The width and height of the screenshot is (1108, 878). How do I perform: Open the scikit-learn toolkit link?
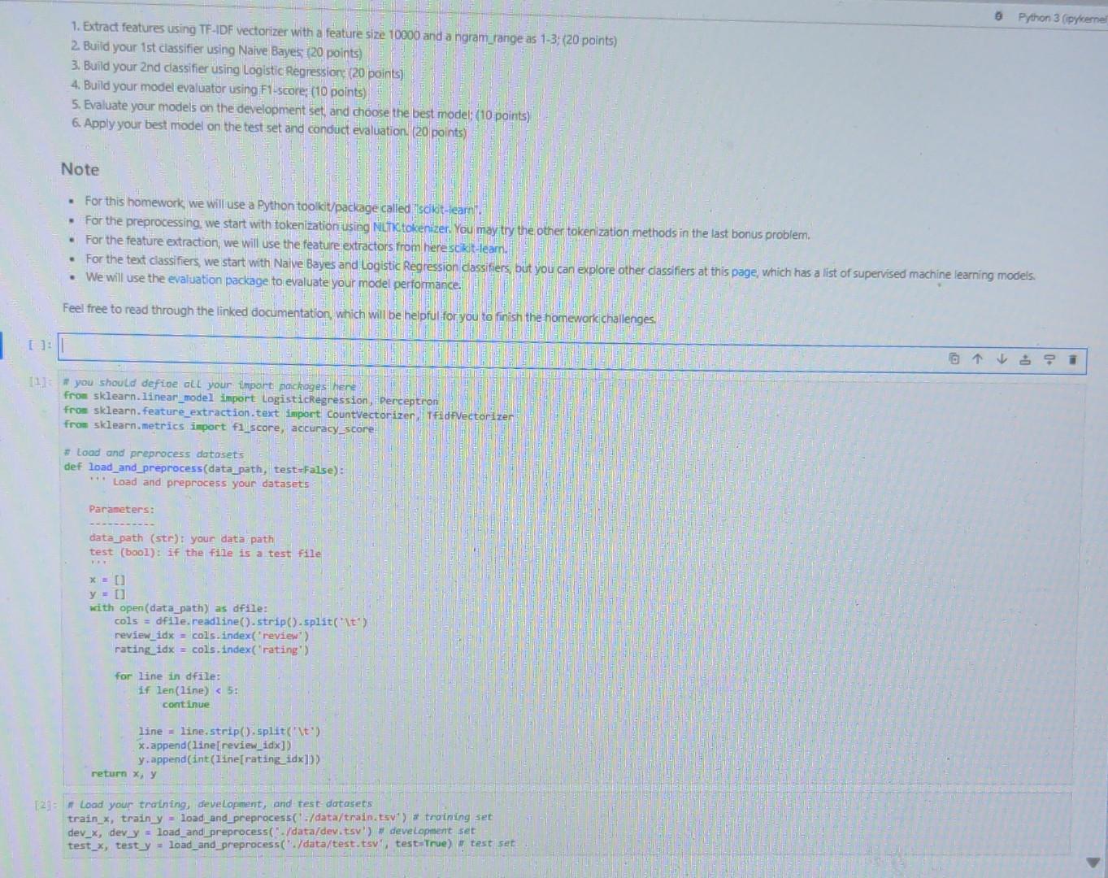[x=446, y=209]
